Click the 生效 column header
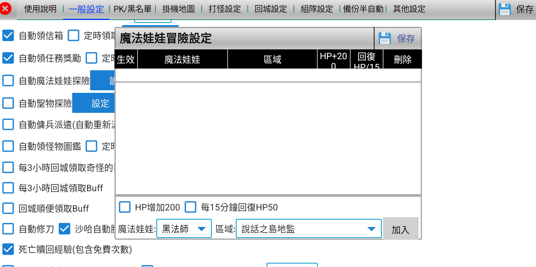Screen dimensions: 536x267 [x=126, y=59]
